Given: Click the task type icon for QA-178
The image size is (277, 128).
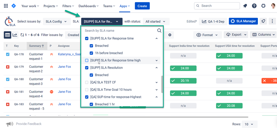Looking at the screenshot, I should pyautogui.click(x=7, y=54).
